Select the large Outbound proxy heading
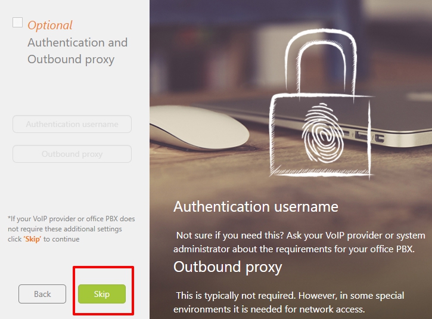Screen dimensions: 432x319 228,267
